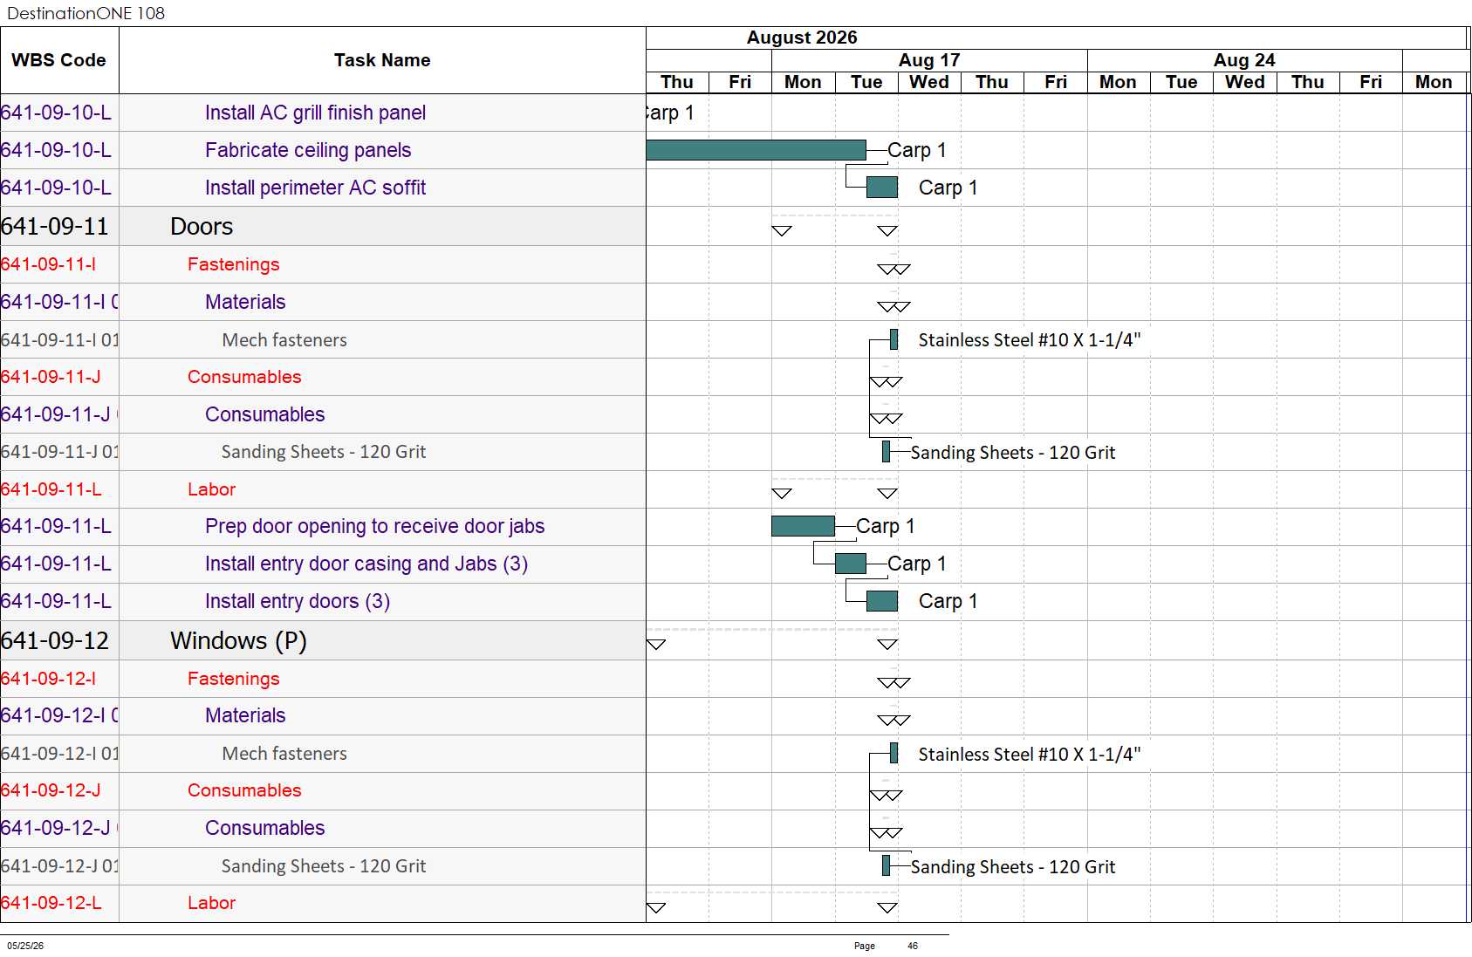Select Install AC grill finish panel task
Image resolution: width=1472 pixels, height=957 pixels.
pos(315,113)
